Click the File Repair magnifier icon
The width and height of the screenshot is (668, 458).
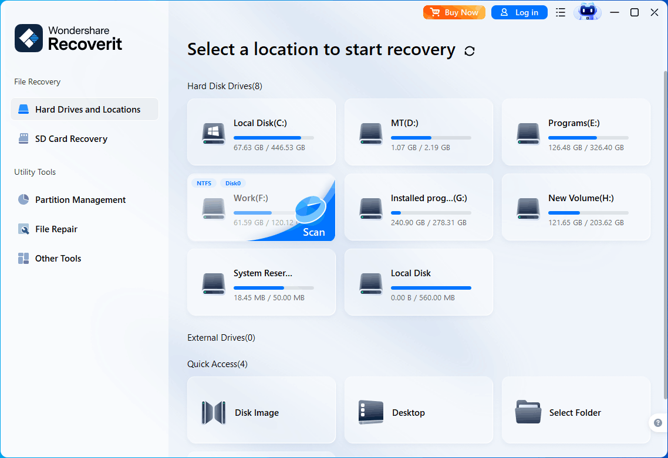pos(23,229)
